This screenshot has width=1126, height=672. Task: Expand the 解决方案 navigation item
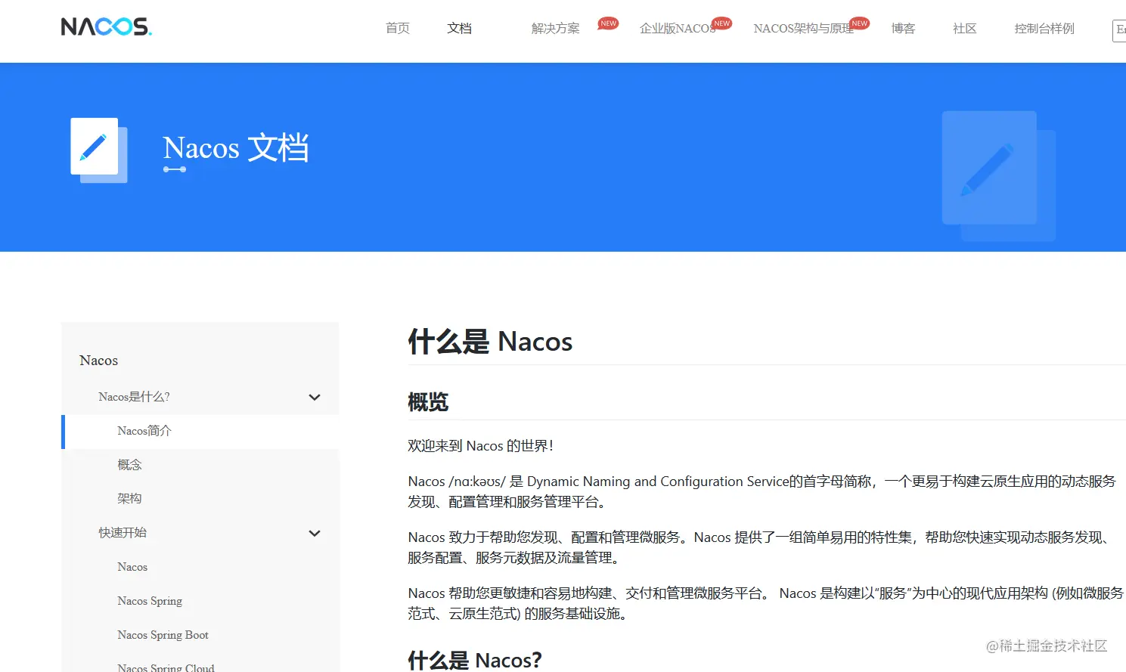[x=556, y=28]
